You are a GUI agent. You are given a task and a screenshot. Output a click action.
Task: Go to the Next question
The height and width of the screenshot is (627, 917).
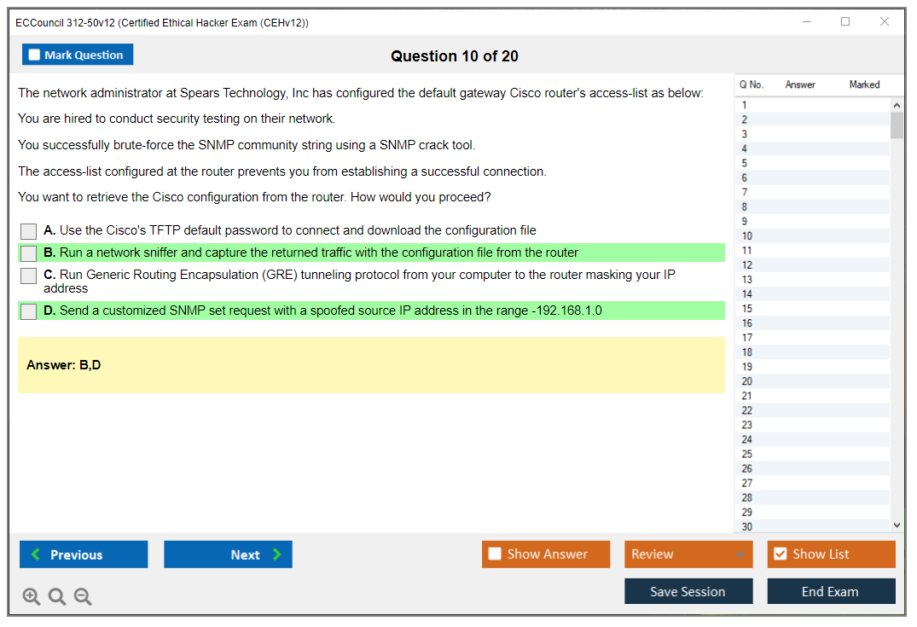(x=228, y=554)
